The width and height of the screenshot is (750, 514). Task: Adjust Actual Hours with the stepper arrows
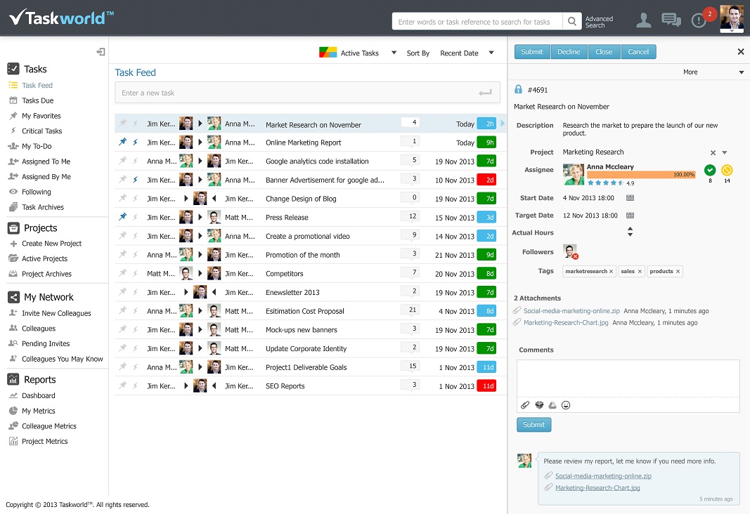(x=630, y=232)
